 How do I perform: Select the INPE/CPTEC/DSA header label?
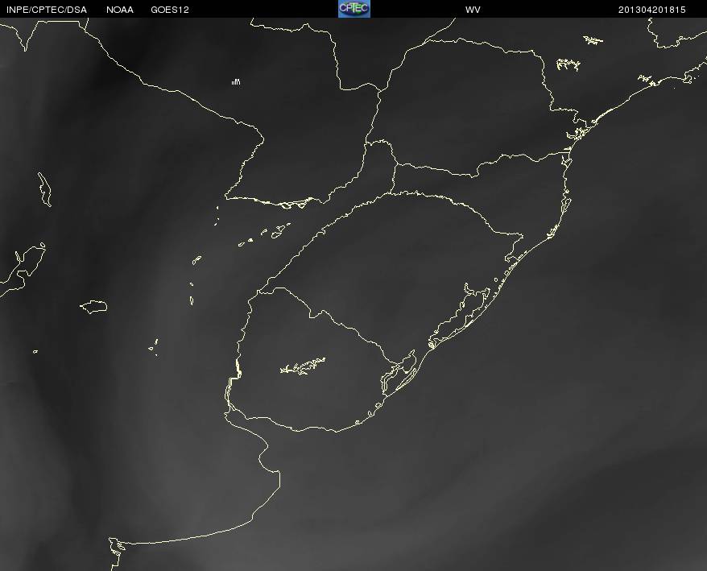(47, 10)
